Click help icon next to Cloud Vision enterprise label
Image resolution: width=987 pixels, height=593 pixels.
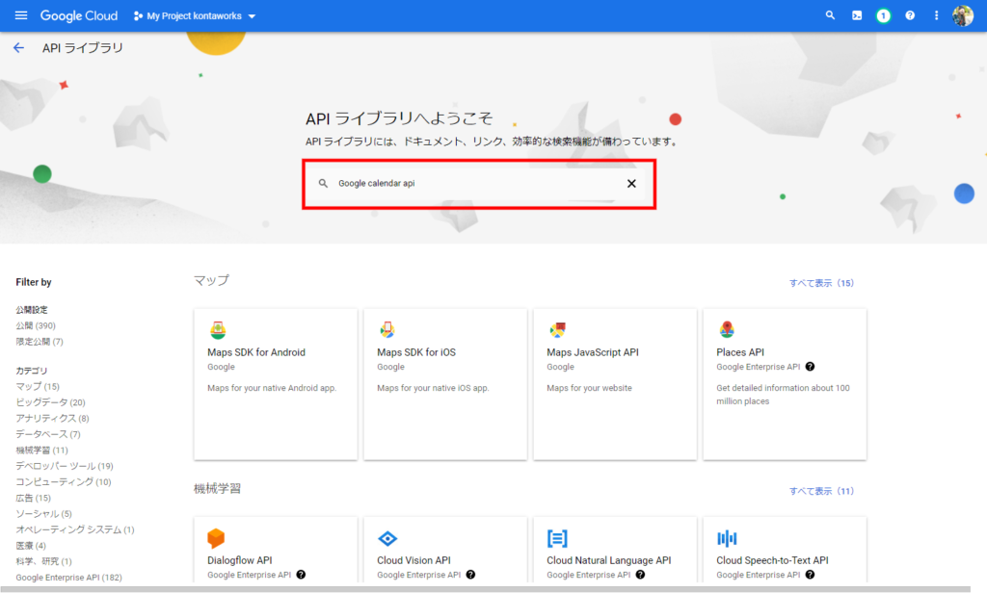click(470, 574)
